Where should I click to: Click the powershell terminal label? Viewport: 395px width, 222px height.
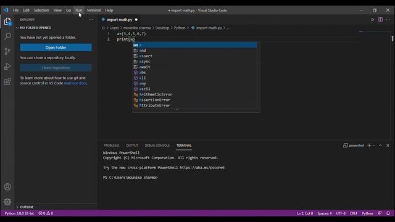pos(354,146)
